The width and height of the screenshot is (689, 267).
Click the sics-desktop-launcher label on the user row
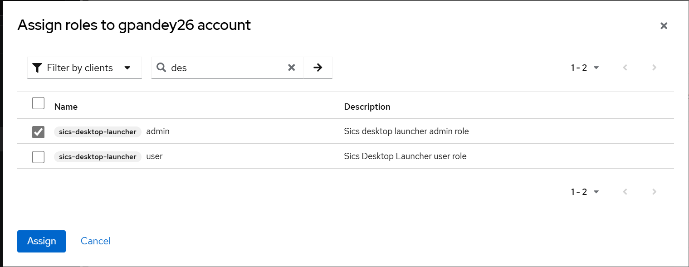coord(98,157)
